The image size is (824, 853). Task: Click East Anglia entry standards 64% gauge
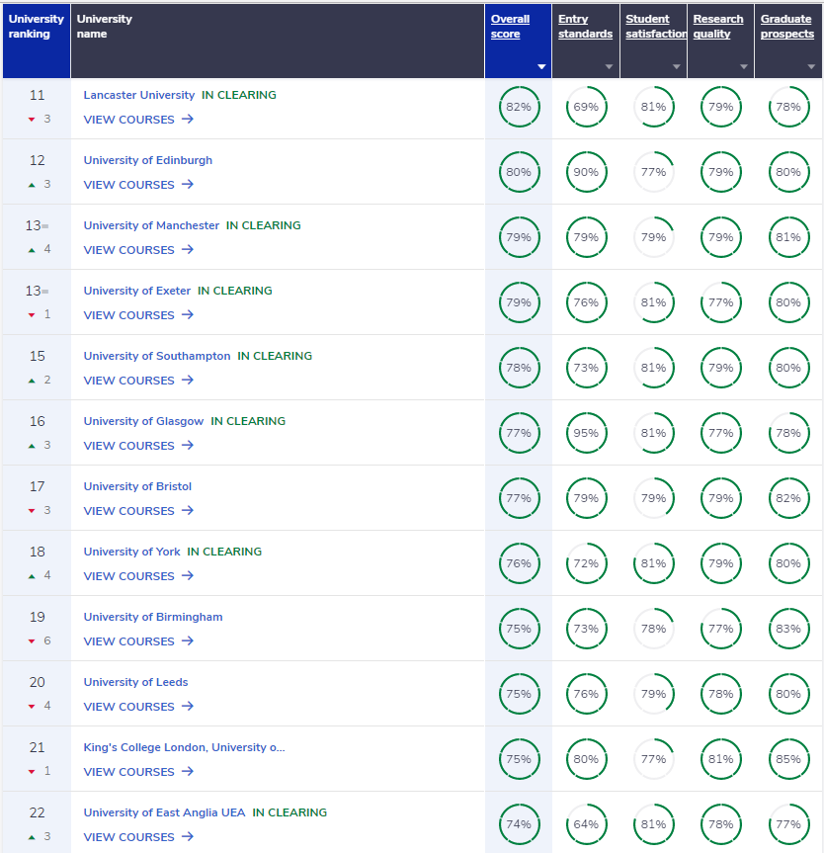point(586,824)
